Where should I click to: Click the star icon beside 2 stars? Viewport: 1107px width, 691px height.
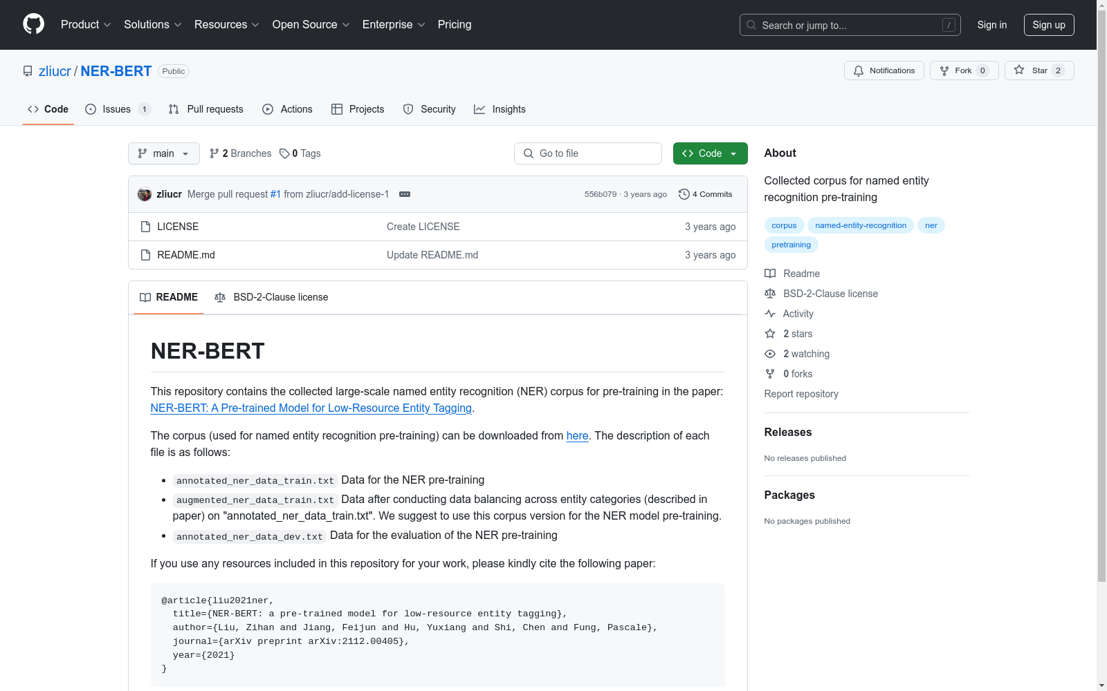tap(770, 334)
